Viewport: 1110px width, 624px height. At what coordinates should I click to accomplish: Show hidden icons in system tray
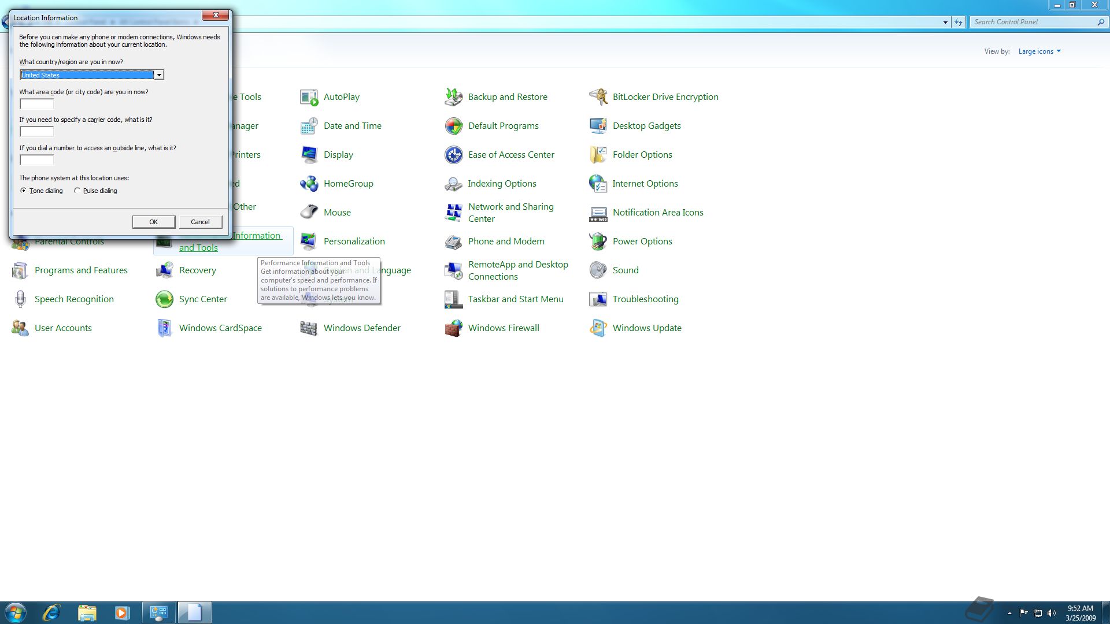pos(1009,613)
